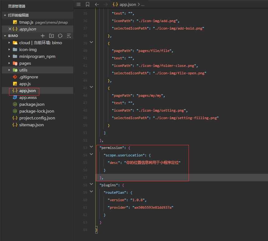Click the path ./icon-img/file-open.png
The image size is (268, 241).
179,73
